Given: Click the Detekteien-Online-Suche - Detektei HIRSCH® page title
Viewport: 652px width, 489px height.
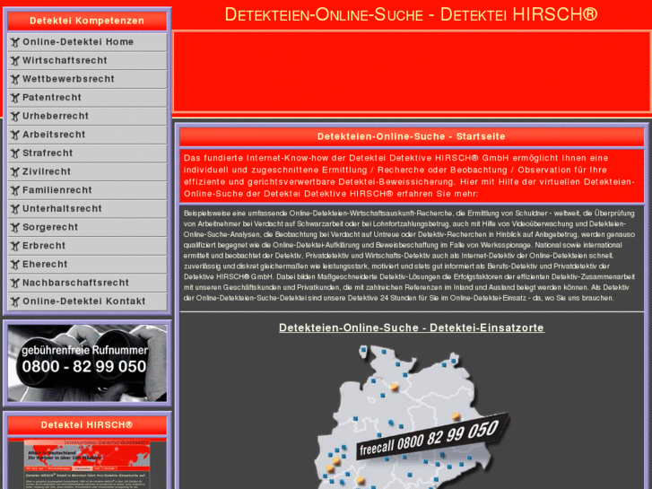Looking at the screenshot, I should coord(412,14).
